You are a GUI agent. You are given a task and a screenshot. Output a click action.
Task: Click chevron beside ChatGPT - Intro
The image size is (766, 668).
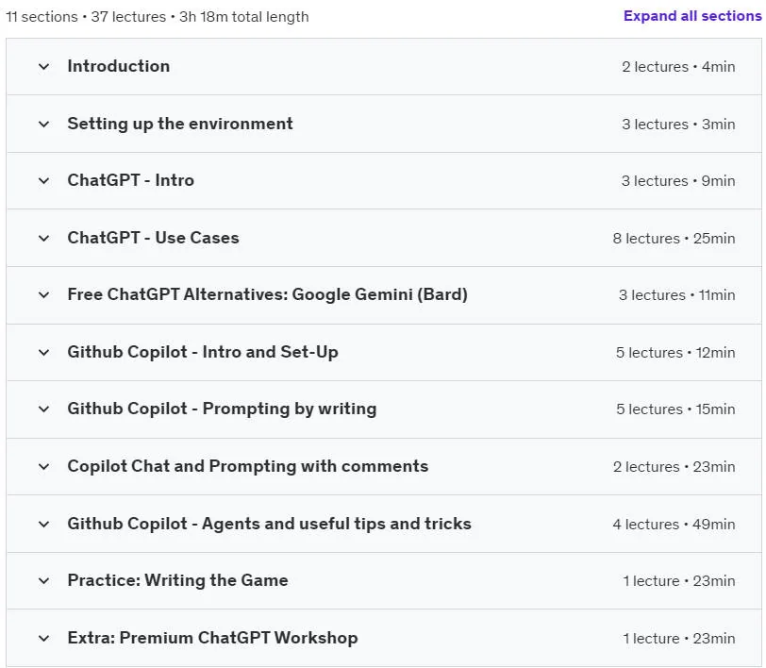(x=44, y=181)
